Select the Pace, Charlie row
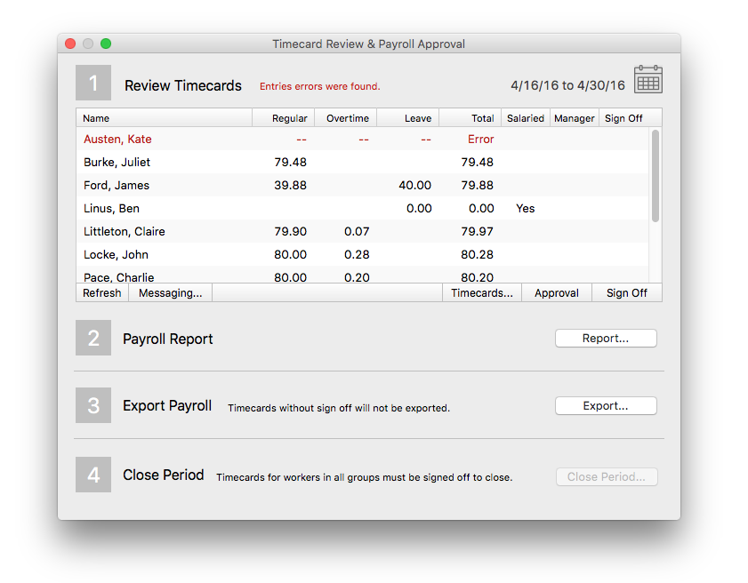Viewport: 748px width, 583px height. click(362, 275)
